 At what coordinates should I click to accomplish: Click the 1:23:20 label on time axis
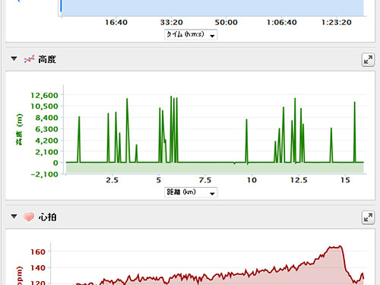pos(337,23)
